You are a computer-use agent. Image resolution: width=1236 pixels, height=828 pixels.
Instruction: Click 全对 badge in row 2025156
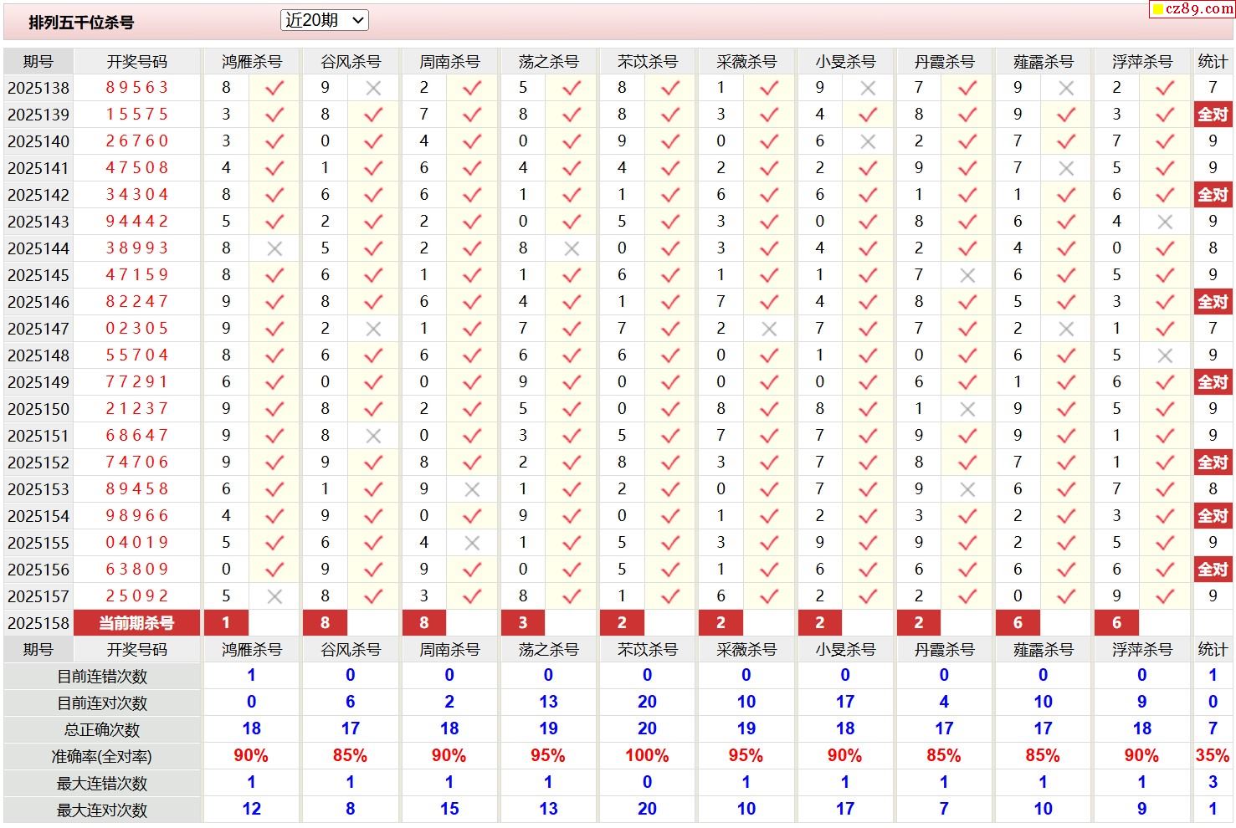pyautogui.click(x=1213, y=570)
